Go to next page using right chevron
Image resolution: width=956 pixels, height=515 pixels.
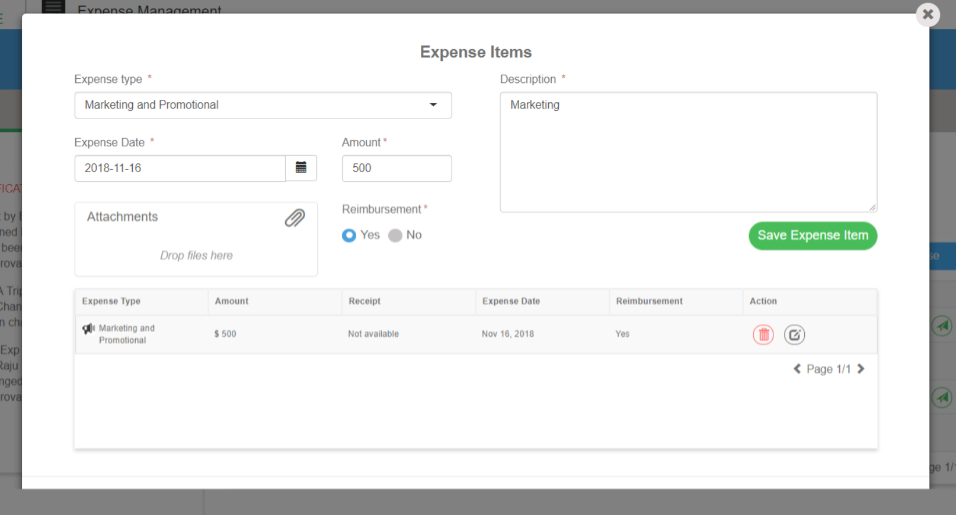pos(861,369)
